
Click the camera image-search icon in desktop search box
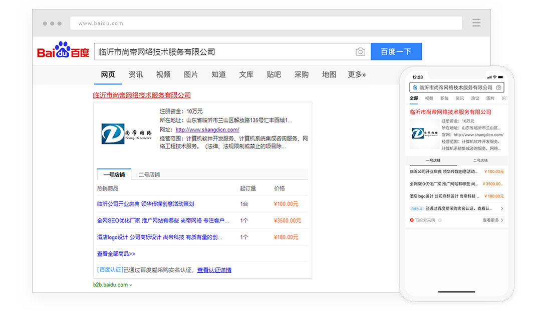pos(360,51)
